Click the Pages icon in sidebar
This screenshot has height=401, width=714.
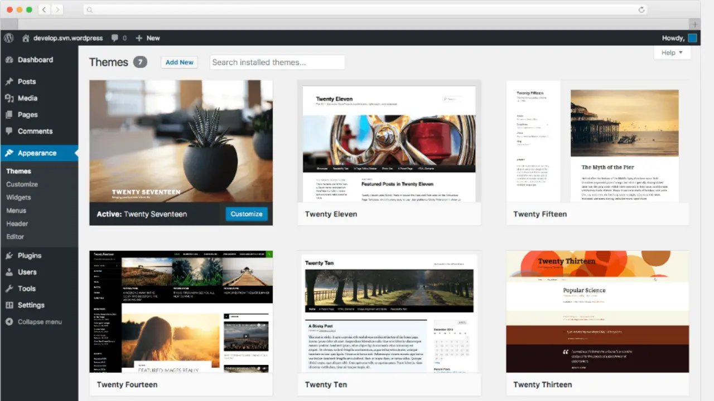coord(9,115)
